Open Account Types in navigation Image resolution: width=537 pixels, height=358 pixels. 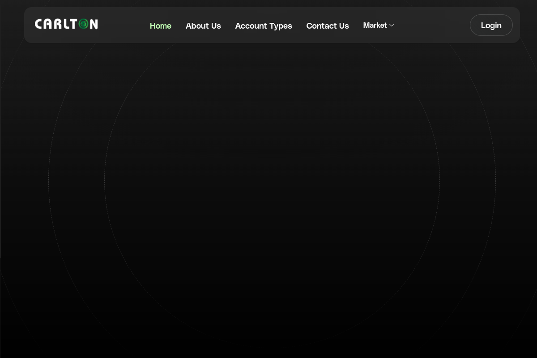pos(264,26)
